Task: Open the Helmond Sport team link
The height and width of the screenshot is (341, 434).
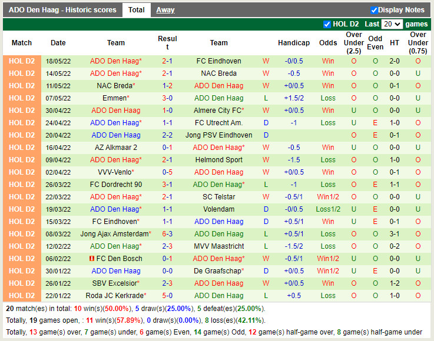Action: [218, 160]
